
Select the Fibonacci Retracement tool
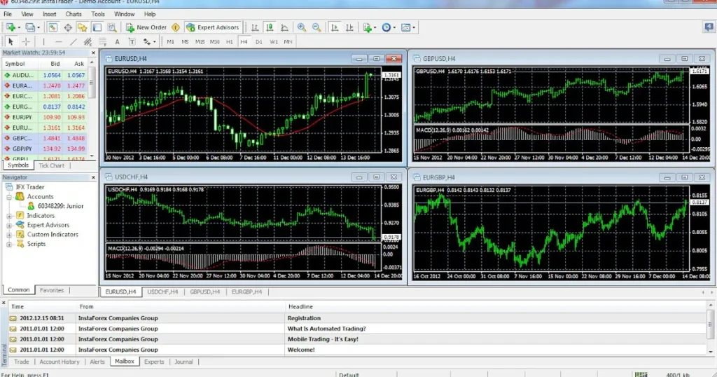(103, 41)
